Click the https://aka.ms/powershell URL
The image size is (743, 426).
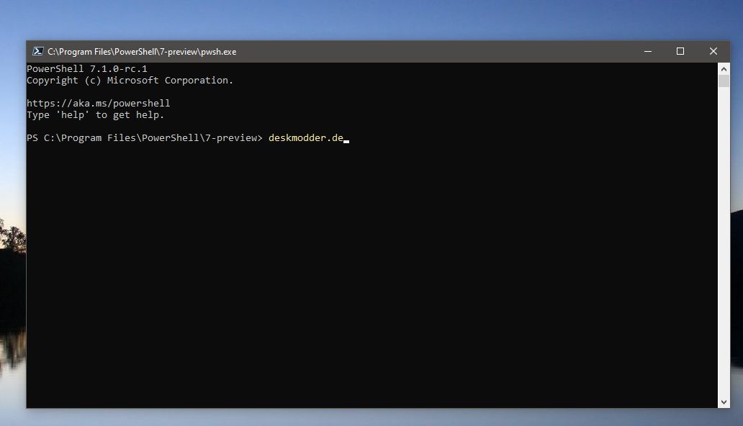[98, 104]
